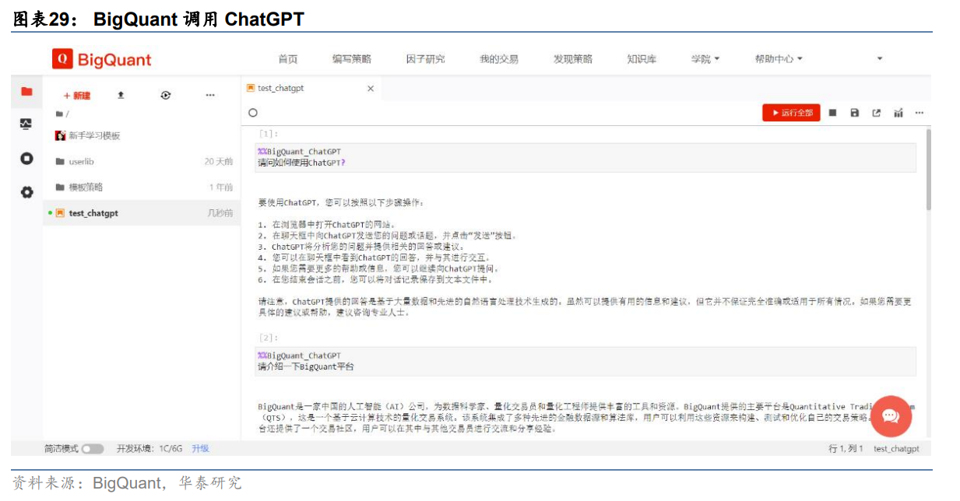Open the resource monitor sidebar icon

pyautogui.click(x=26, y=124)
